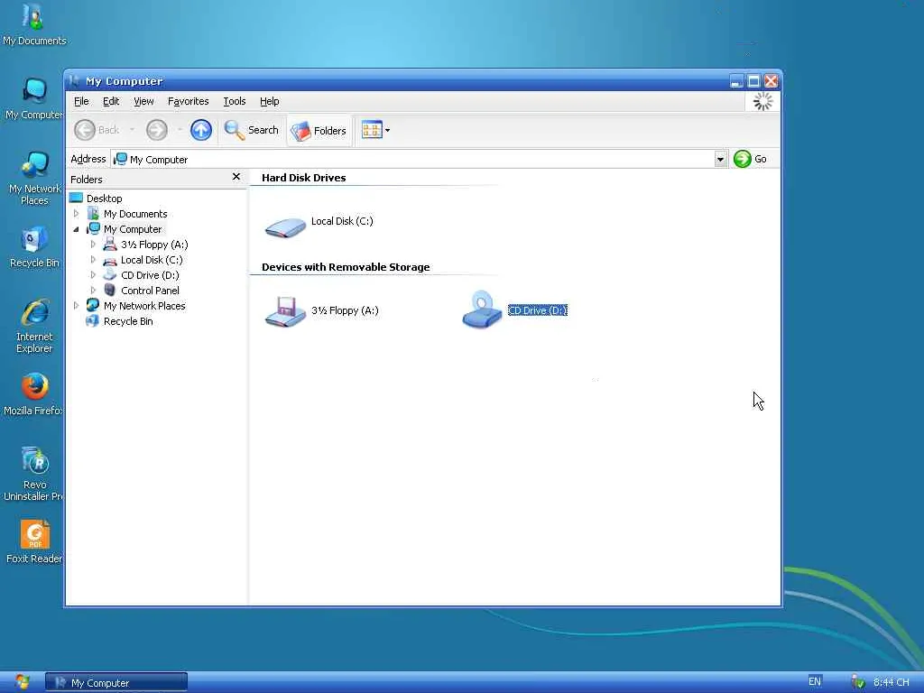The width and height of the screenshot is (924, 693).
Task: Expand My Network Places tree node
Action: (x=76, y=305)
